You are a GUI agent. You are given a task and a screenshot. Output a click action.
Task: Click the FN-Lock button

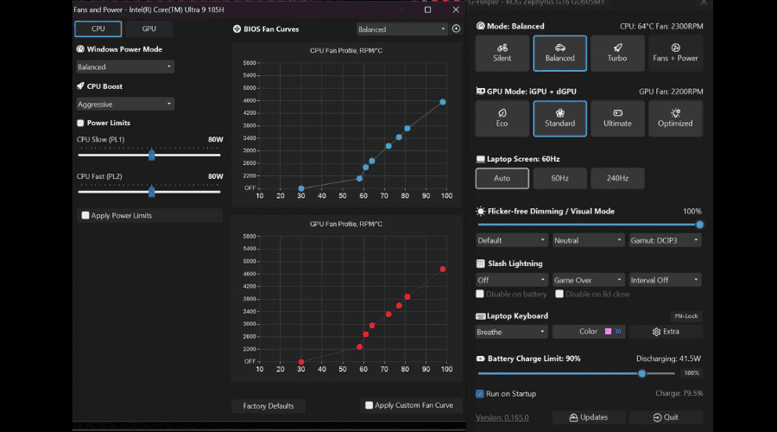coord(685,316)
